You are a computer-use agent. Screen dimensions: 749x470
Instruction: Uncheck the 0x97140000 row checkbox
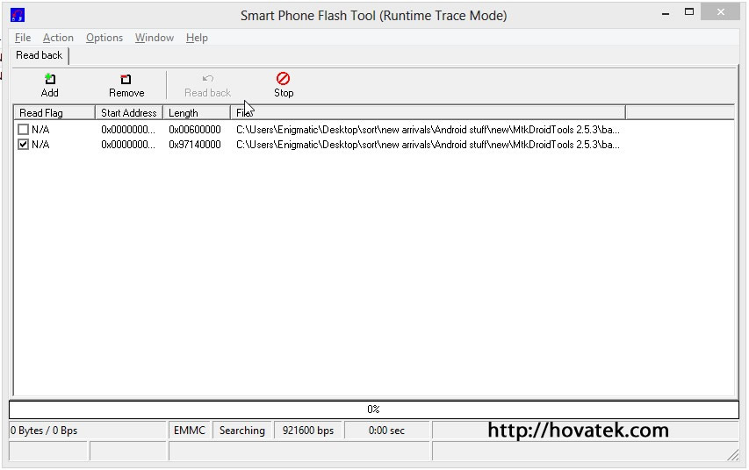click(23, 144)
